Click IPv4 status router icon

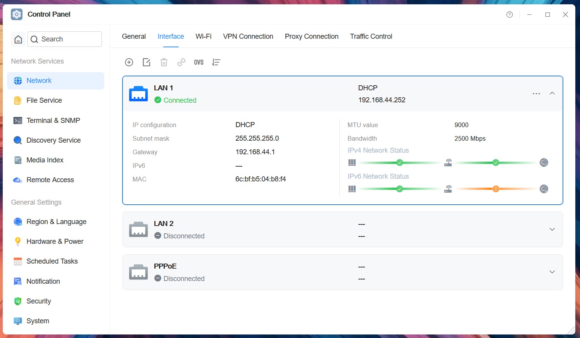point(448,163)
